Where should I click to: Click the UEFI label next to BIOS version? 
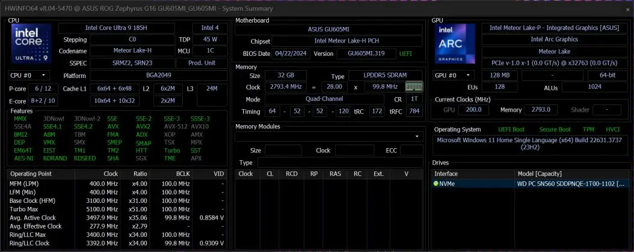(405, 53)
